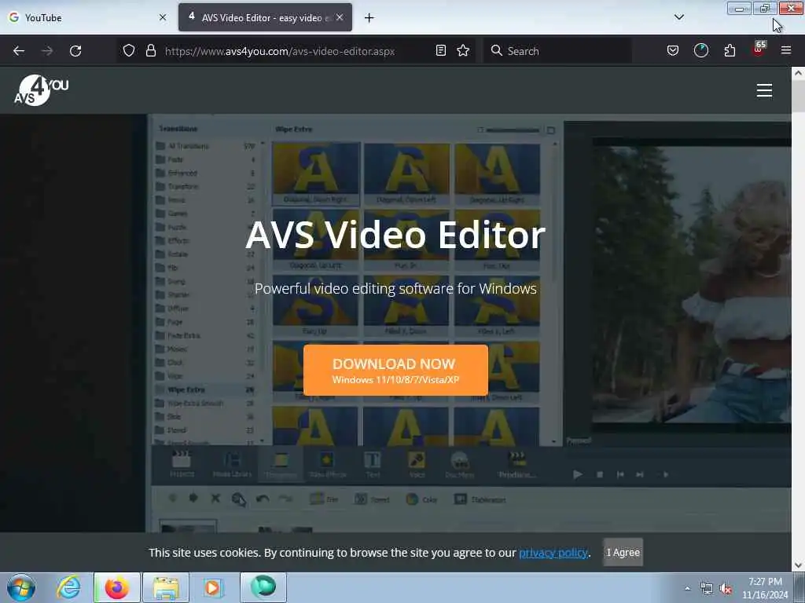Go back to the previous page

(19, 51)
